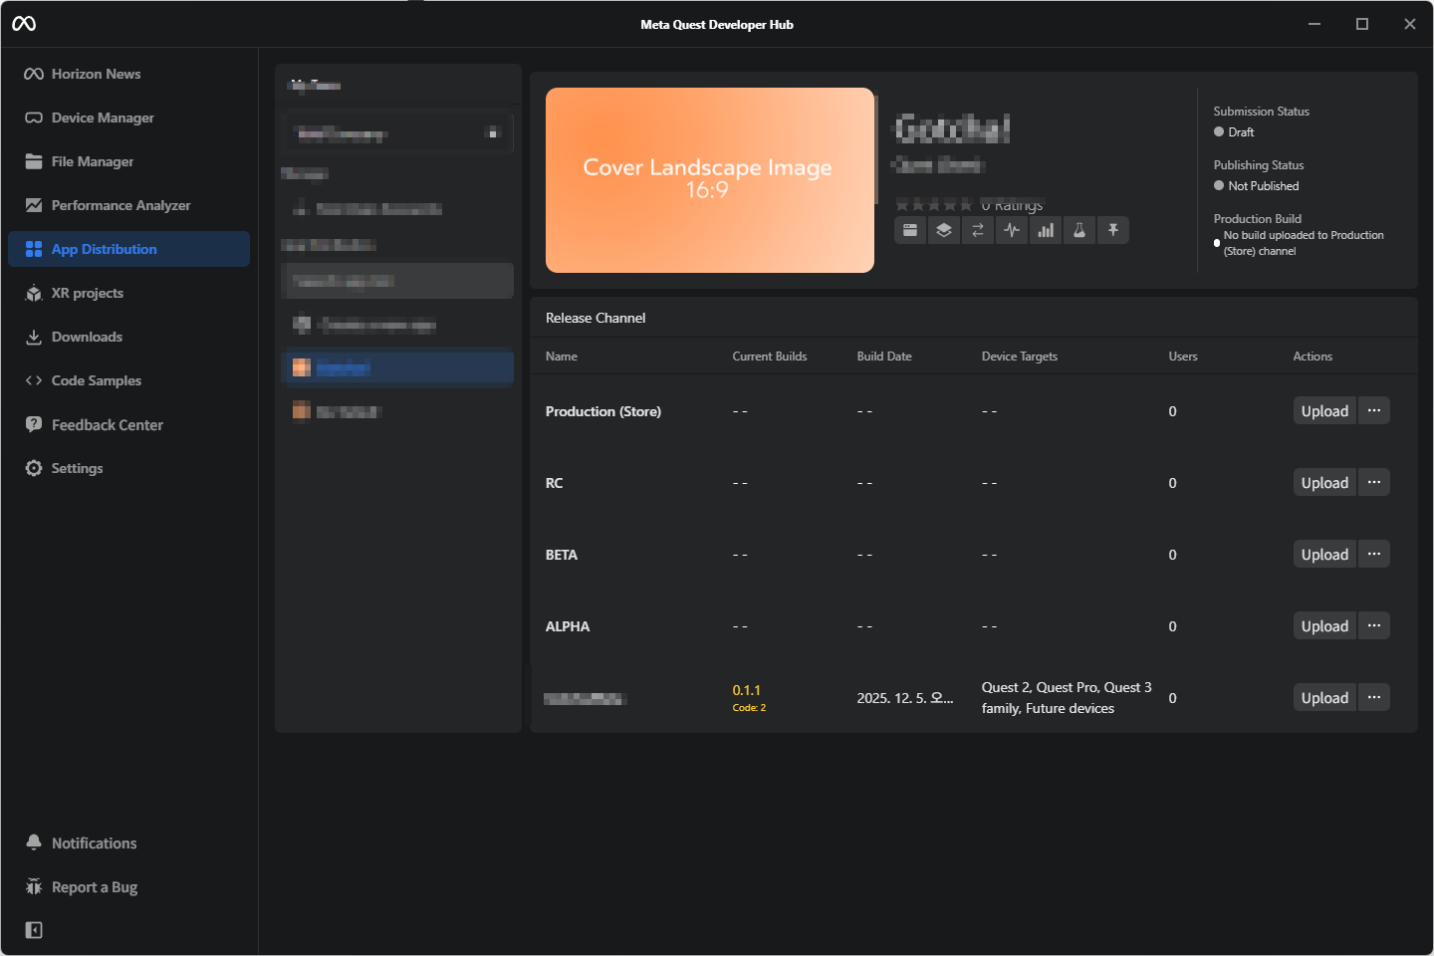Go to Horizon News in sidebar

128,74
